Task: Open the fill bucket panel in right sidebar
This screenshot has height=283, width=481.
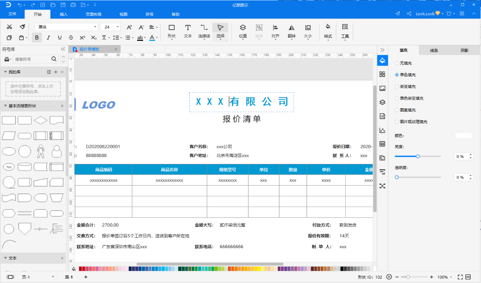Action: tap(382, 61)
